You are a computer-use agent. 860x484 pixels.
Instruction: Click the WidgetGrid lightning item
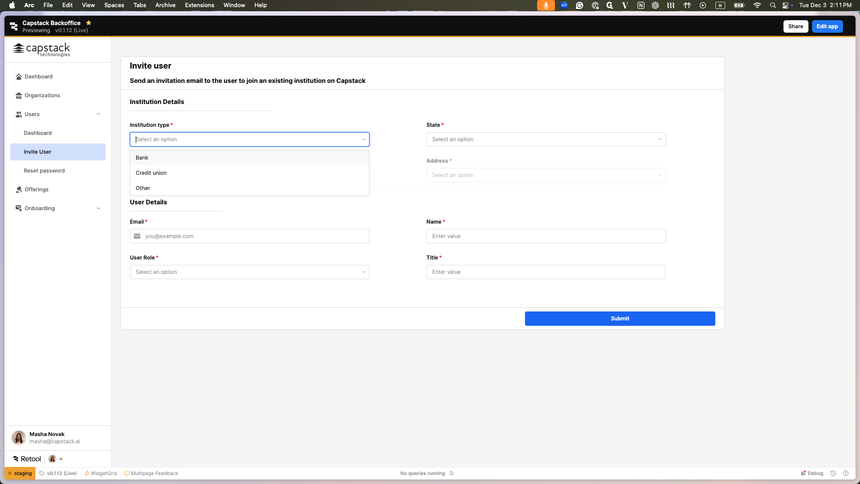[x=101, y=473]
